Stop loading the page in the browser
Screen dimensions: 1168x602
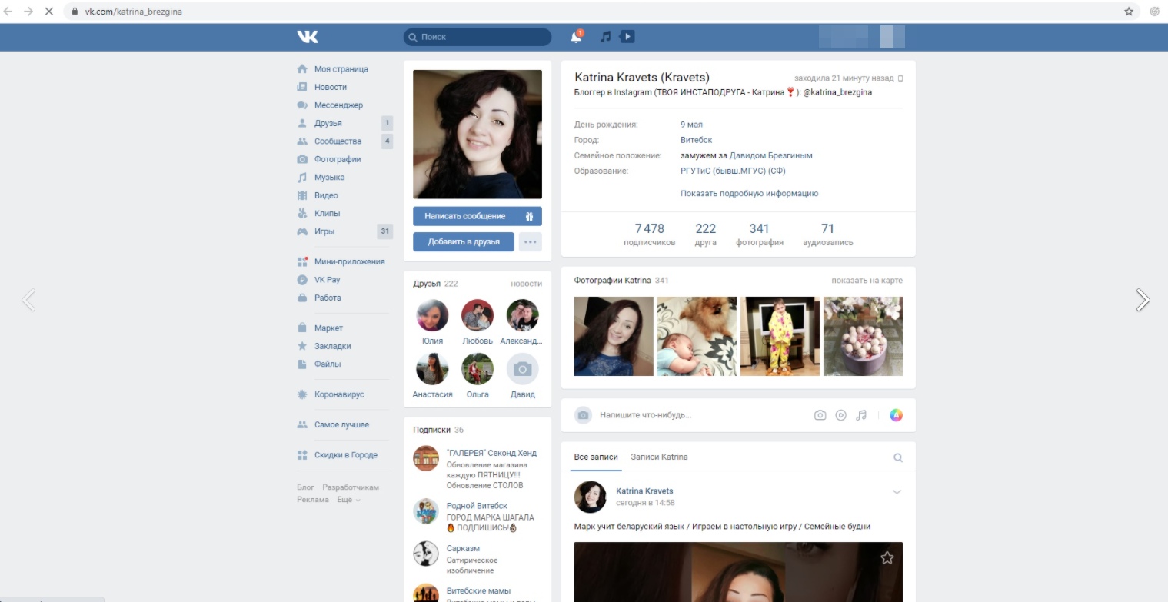tap(48, 12)
